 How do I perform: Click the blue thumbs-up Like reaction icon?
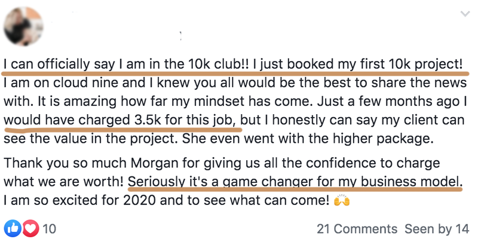click(x=13, y=228)
